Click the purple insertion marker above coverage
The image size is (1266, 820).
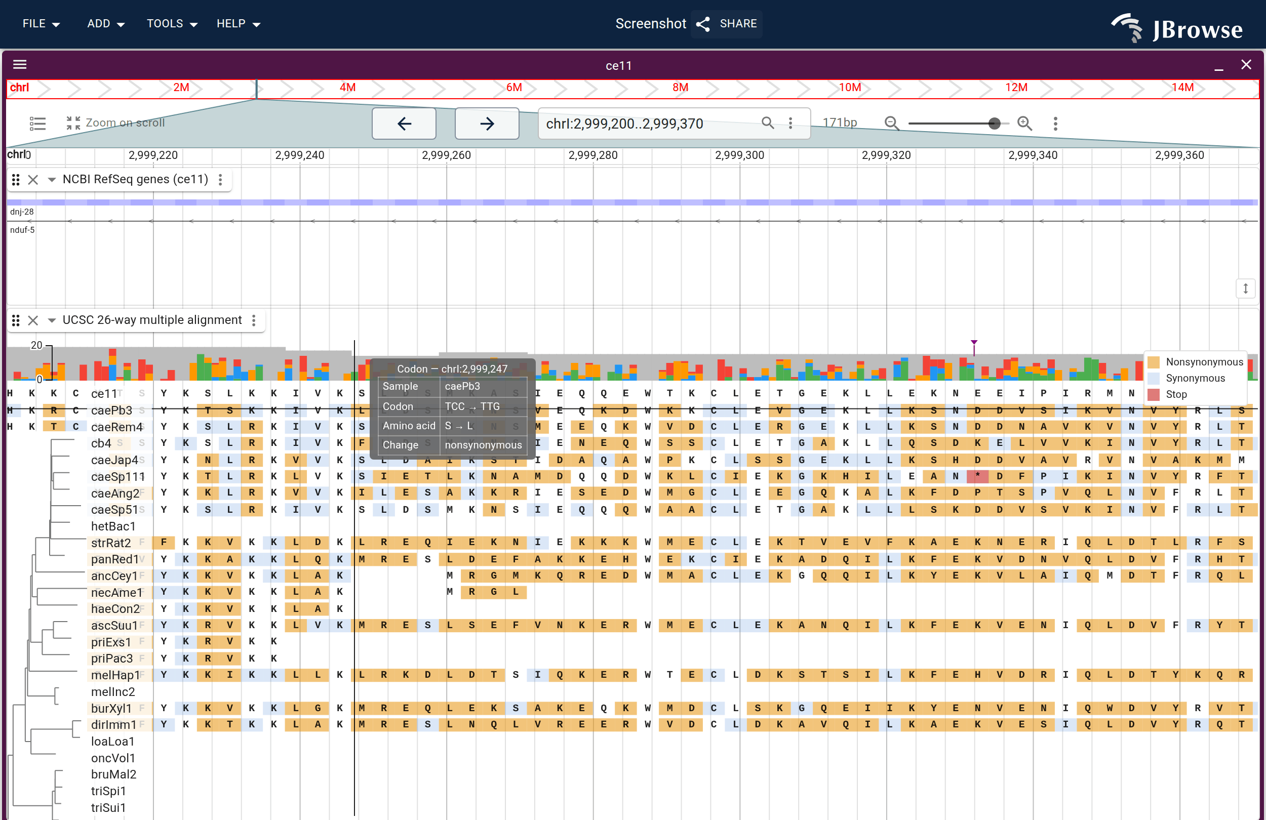[974, 343]
